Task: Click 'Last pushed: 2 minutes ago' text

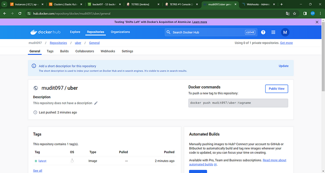Action: (58, 112)
